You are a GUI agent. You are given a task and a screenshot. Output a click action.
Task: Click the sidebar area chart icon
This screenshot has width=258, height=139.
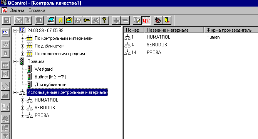(5, 95)
